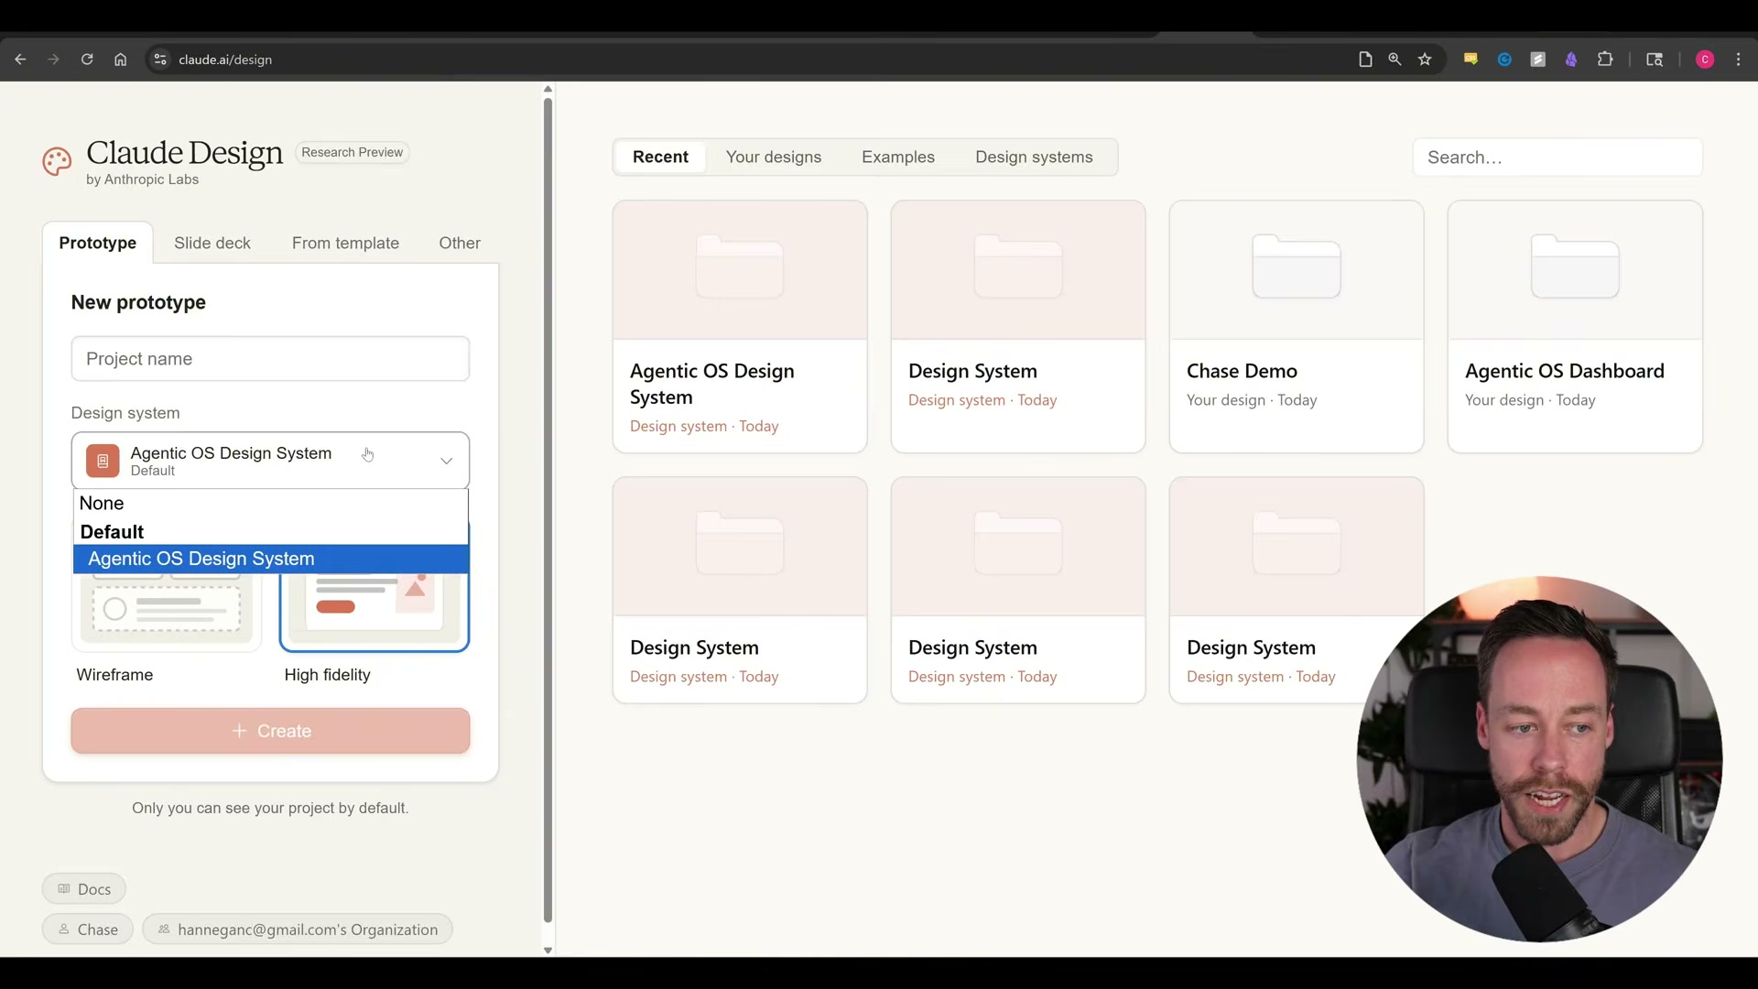Click the Project name input field
This screenshot has height=989, width=1758.
coord(270,359)
